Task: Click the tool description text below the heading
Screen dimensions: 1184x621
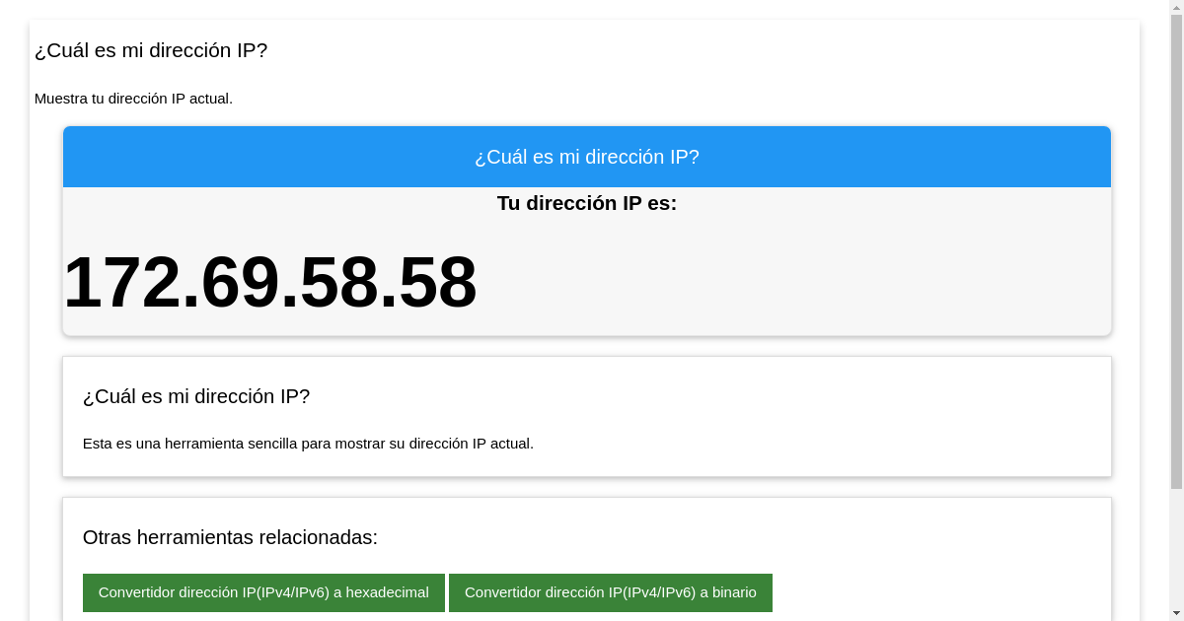Action: pos(308,444)
